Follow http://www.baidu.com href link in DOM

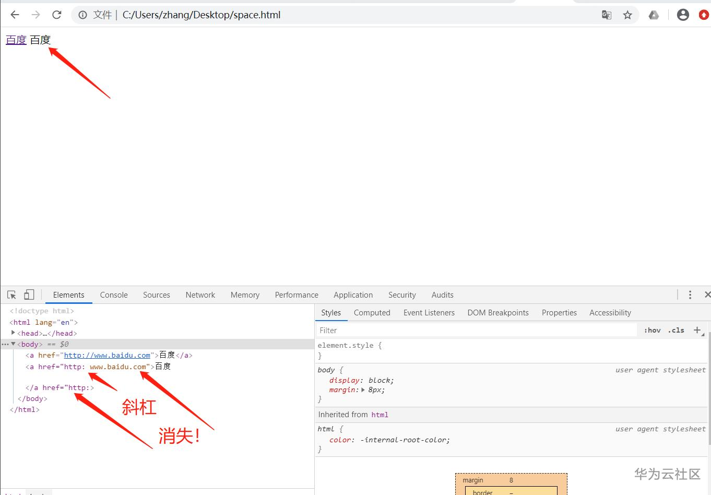point(107,356)
